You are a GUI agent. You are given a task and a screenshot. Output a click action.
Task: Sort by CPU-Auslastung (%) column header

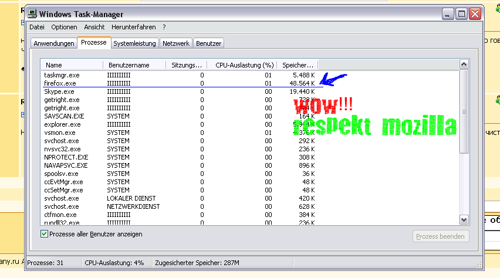pos(244,65)
